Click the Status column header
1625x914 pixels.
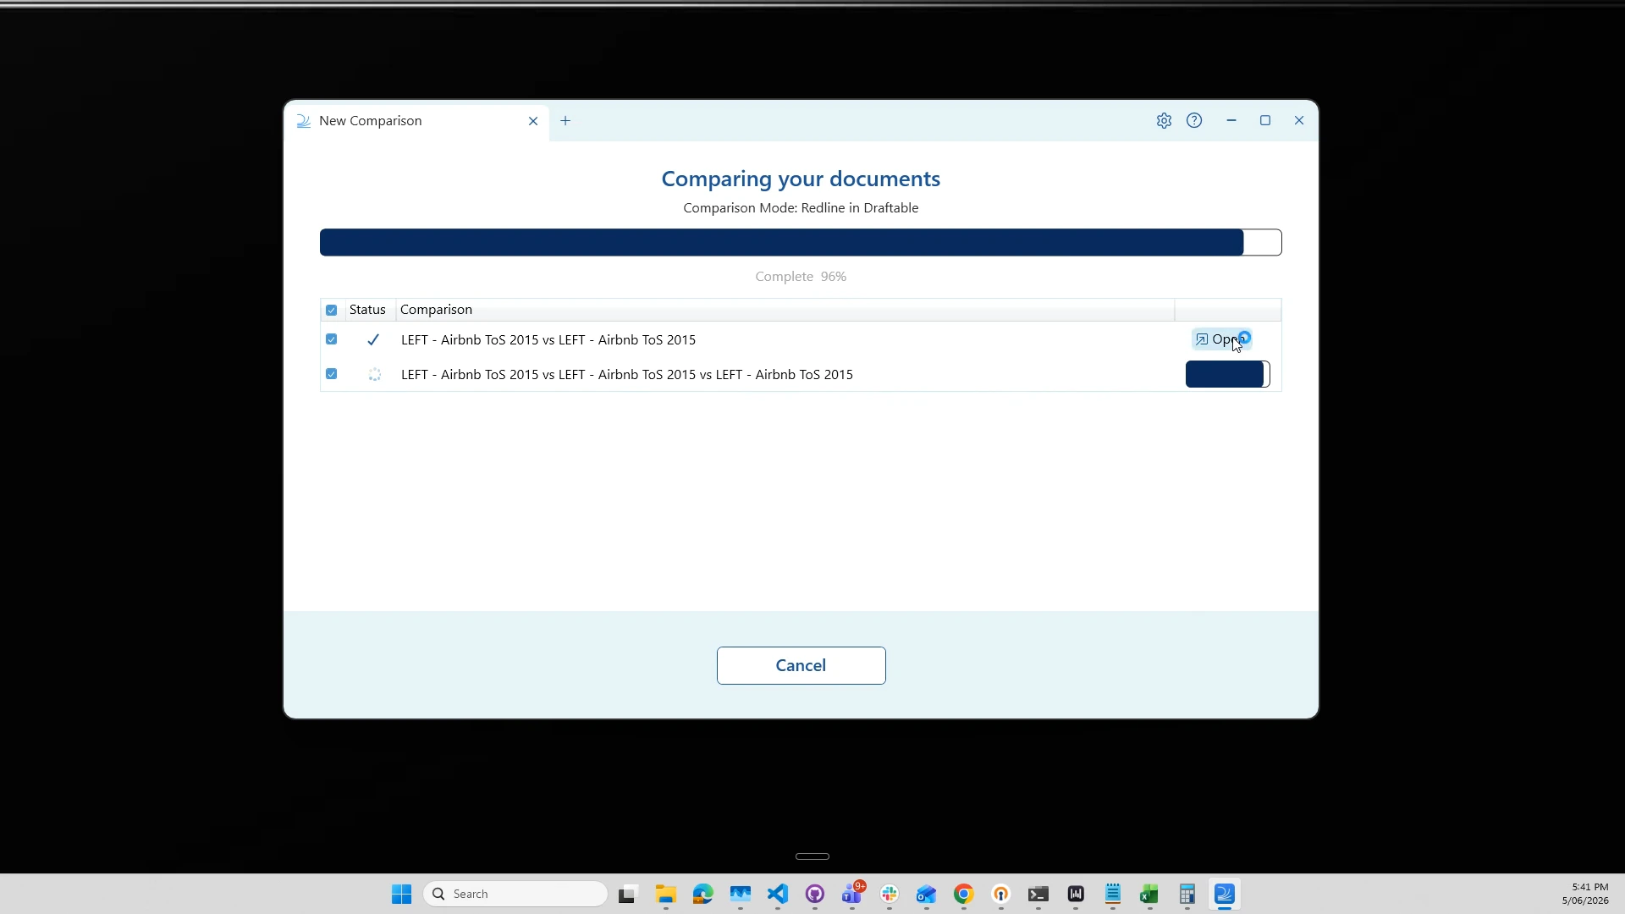367,310
